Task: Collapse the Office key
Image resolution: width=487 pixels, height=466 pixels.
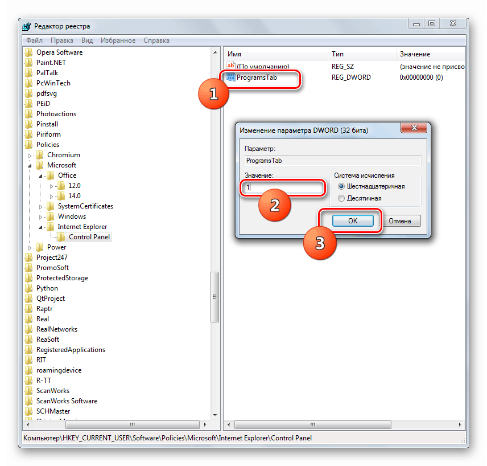Action: click(x=41, y=176)
